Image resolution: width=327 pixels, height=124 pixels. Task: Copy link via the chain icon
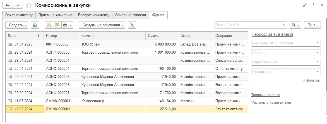[305, 5]
